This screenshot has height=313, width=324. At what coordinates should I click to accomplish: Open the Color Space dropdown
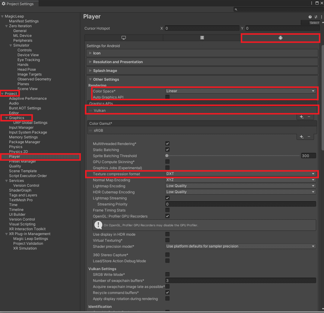pyautogui.click(x=240, y=91)
